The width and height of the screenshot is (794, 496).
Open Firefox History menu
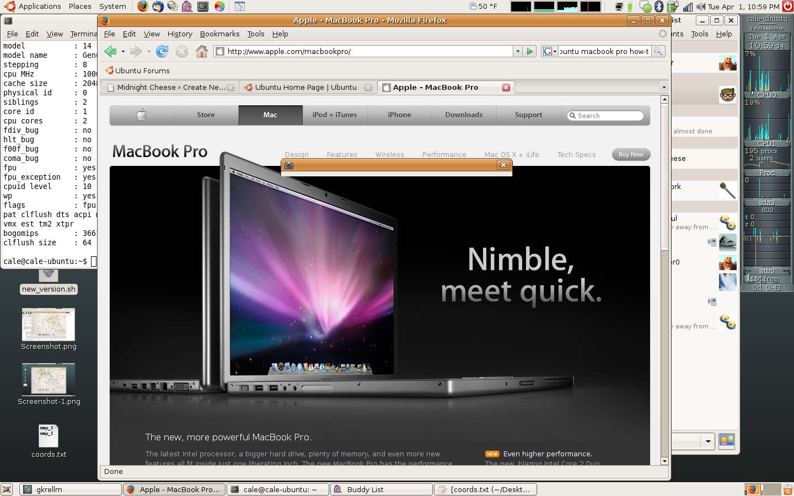pos(180,34)
